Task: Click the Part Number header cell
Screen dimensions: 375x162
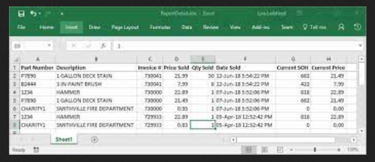Action: tap(37, 68)
